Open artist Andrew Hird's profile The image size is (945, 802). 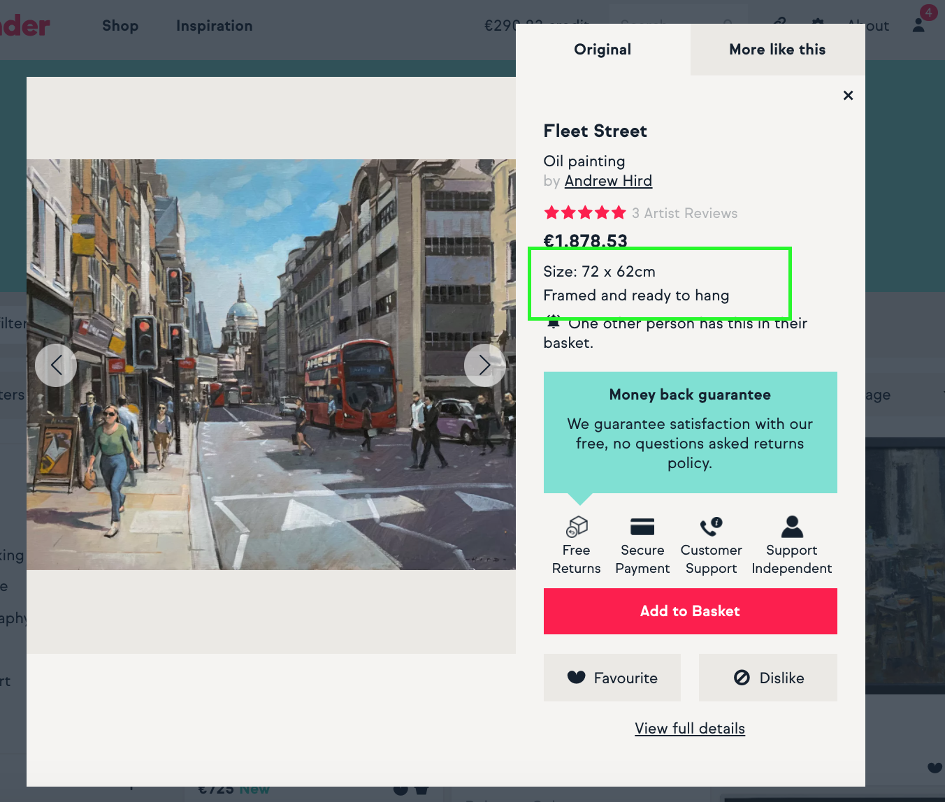(x=608, y=181)
